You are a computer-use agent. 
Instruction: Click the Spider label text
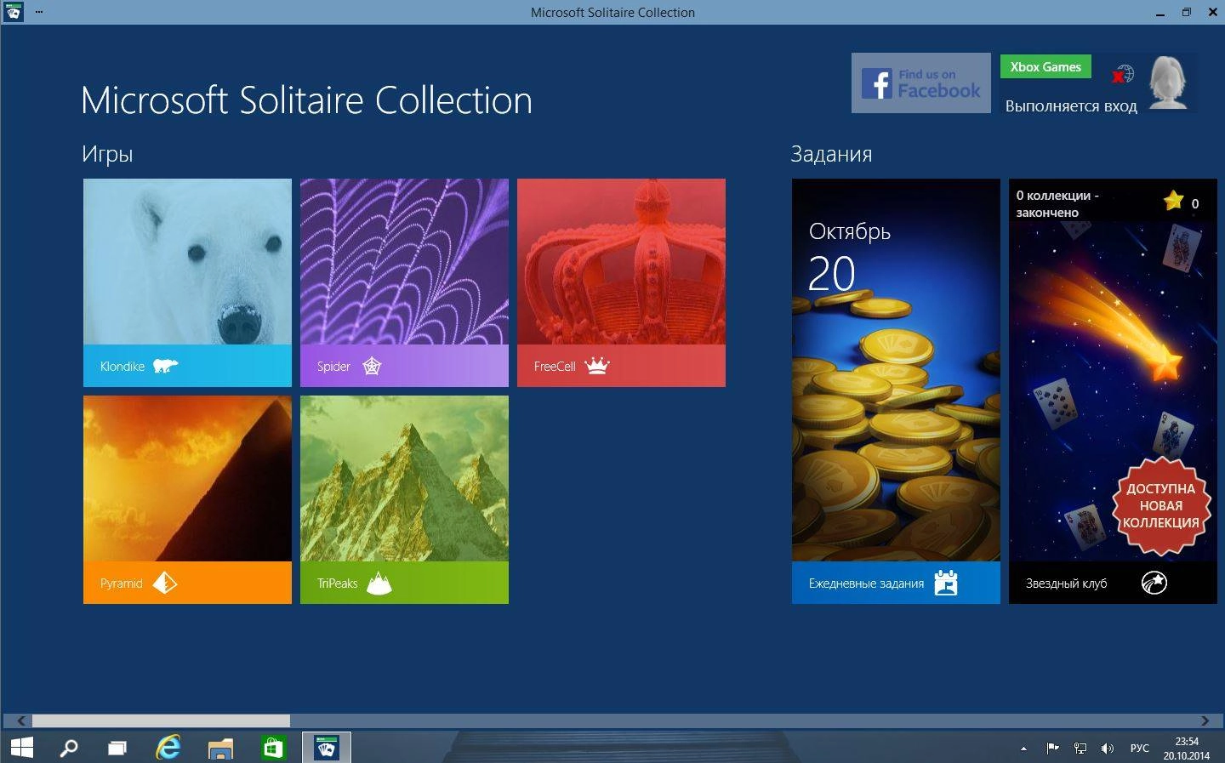[333, 367]
